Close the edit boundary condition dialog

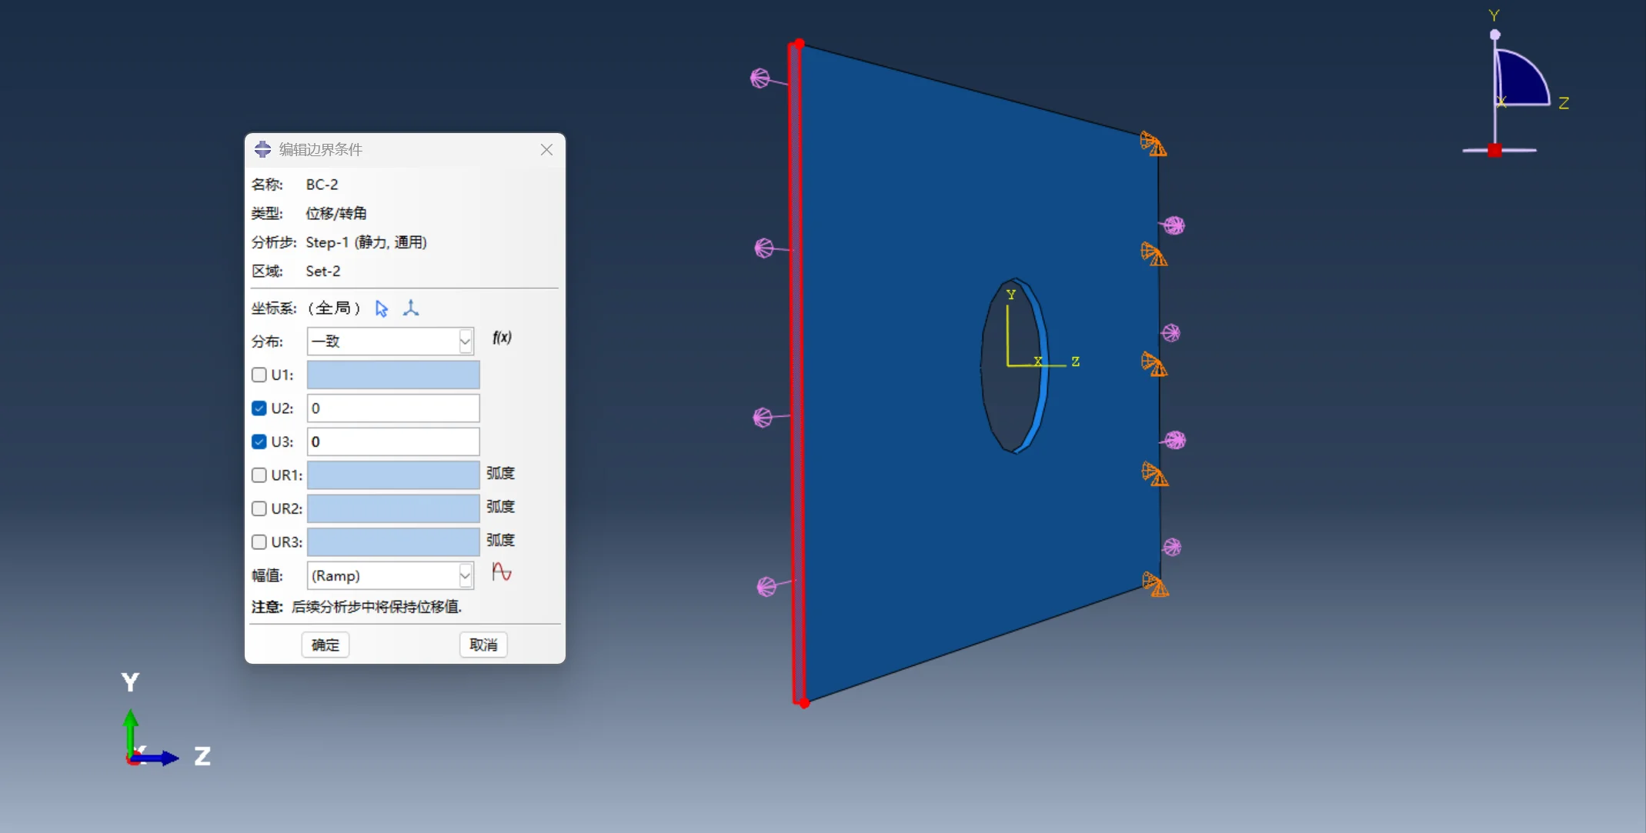click(x=546, y=149)
